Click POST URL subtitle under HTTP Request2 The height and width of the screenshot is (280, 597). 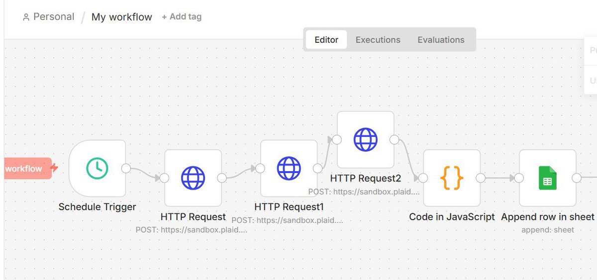364,191
